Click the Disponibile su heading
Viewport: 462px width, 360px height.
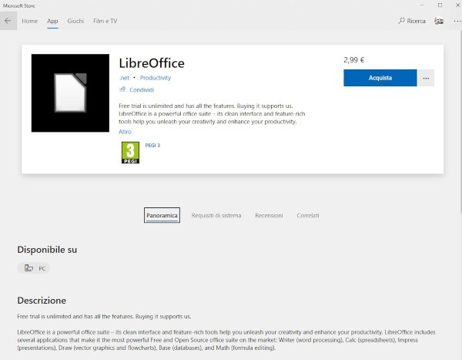coord(47,250)
